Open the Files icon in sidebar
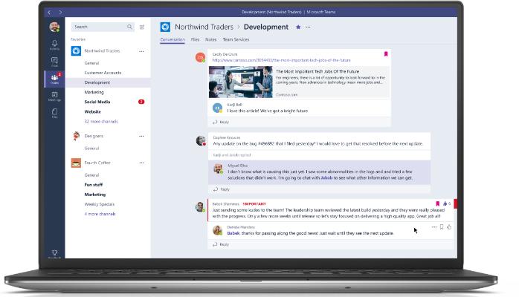 tap(54, 113)
